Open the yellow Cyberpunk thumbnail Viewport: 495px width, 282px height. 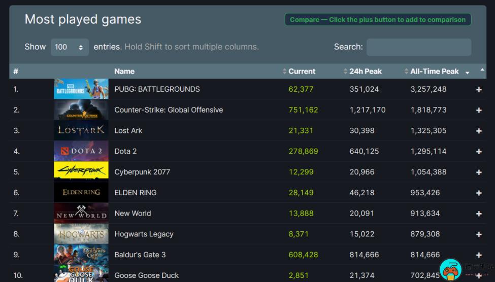pos(81,171)
